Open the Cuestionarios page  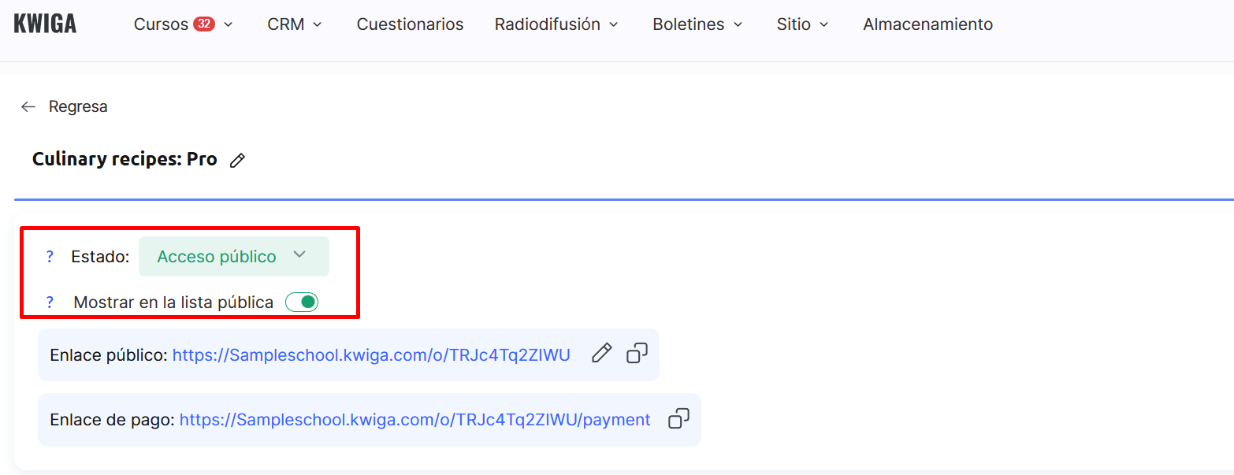pyautogui.click(x=410, y=24)
